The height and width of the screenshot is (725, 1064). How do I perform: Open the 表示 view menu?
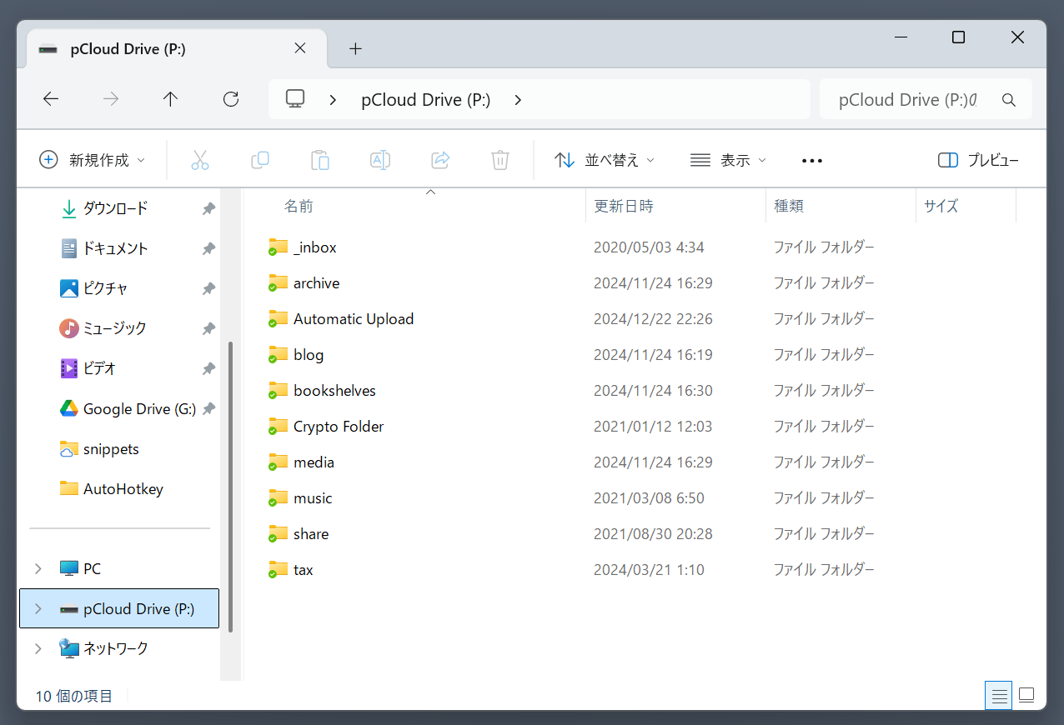coord(728,160)
